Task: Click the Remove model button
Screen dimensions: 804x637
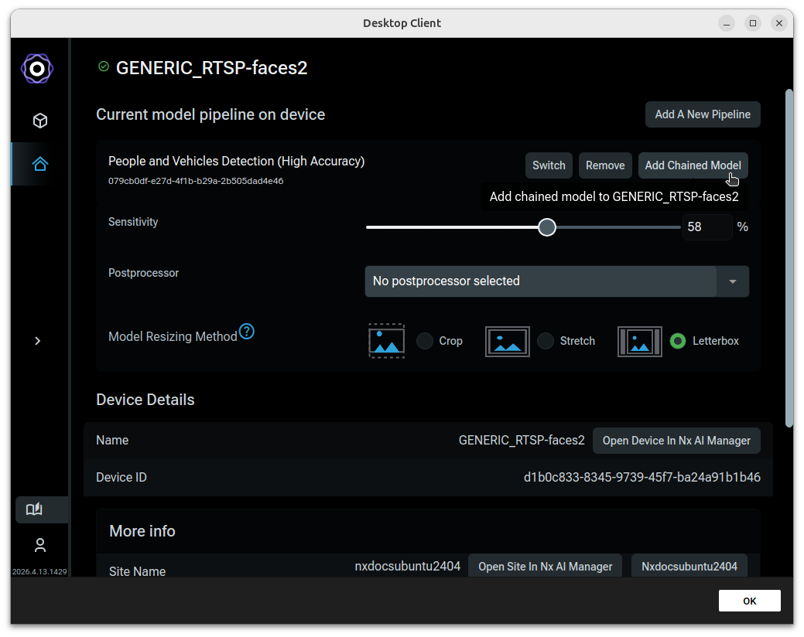Action: (605, 165)
